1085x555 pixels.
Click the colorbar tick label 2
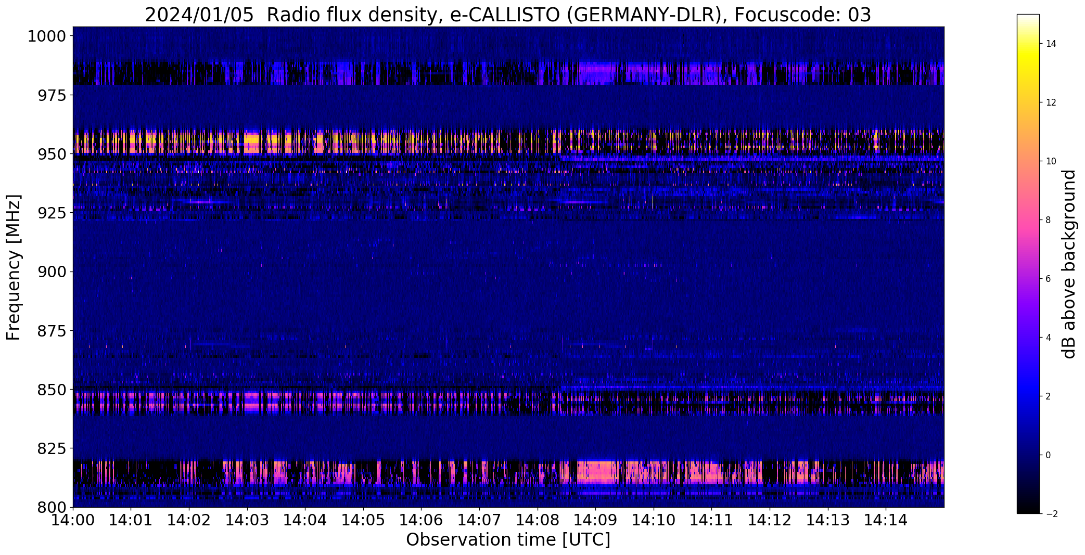click(x=1048, y=396)
